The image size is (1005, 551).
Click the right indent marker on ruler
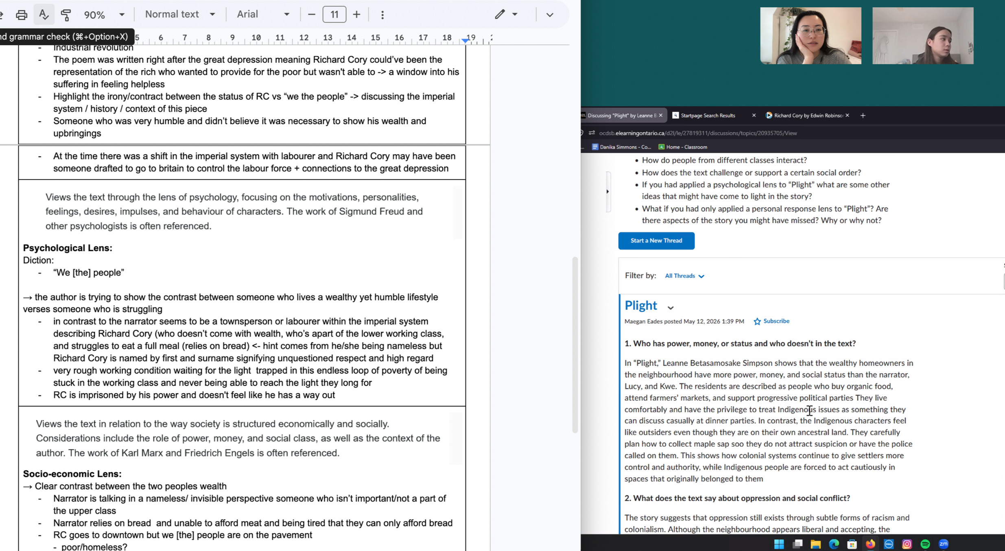tap(465, 41)
